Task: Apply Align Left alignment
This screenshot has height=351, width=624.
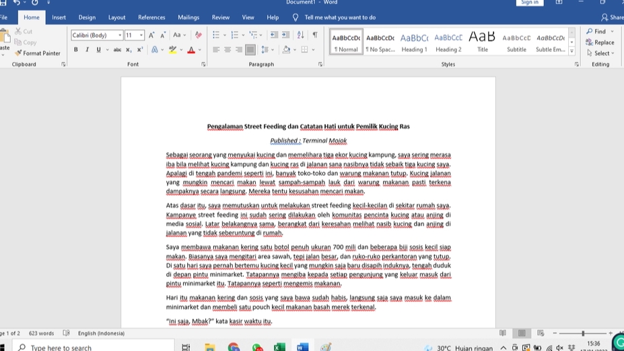Action: click(x=216, y=50)
